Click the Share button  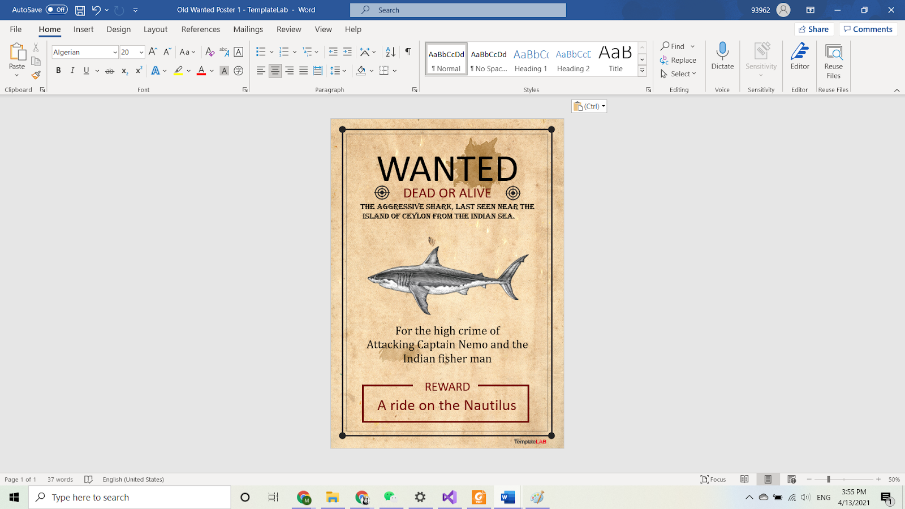[x=814, y=29]
